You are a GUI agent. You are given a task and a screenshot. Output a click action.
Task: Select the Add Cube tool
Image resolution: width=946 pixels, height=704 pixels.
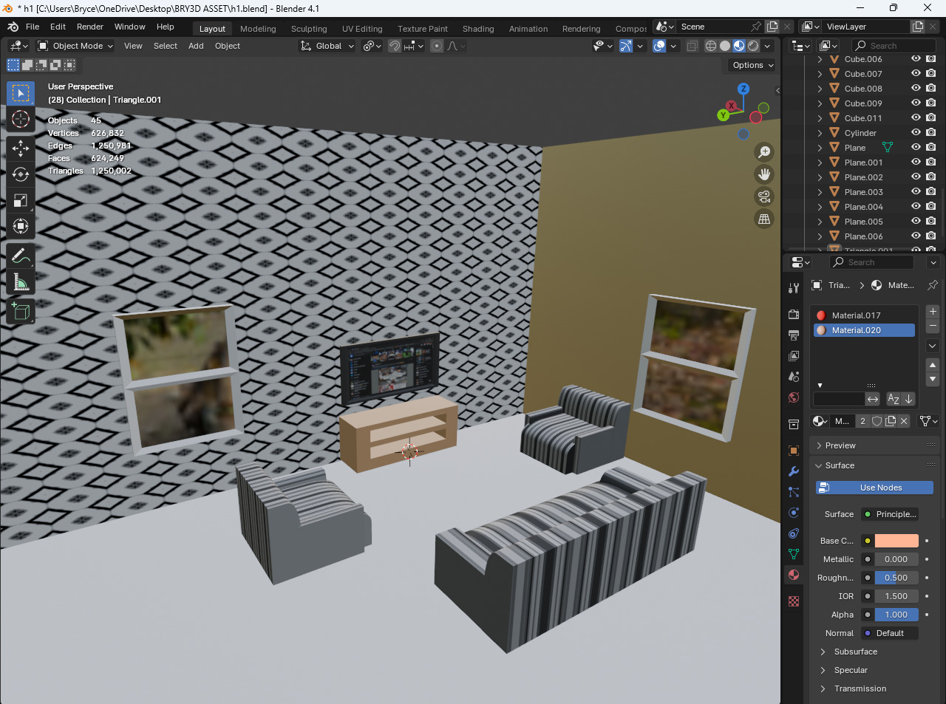21,312
